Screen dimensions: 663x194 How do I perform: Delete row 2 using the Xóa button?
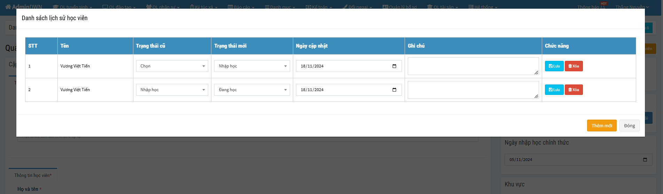pyautogui.click(x=574, y=90)
